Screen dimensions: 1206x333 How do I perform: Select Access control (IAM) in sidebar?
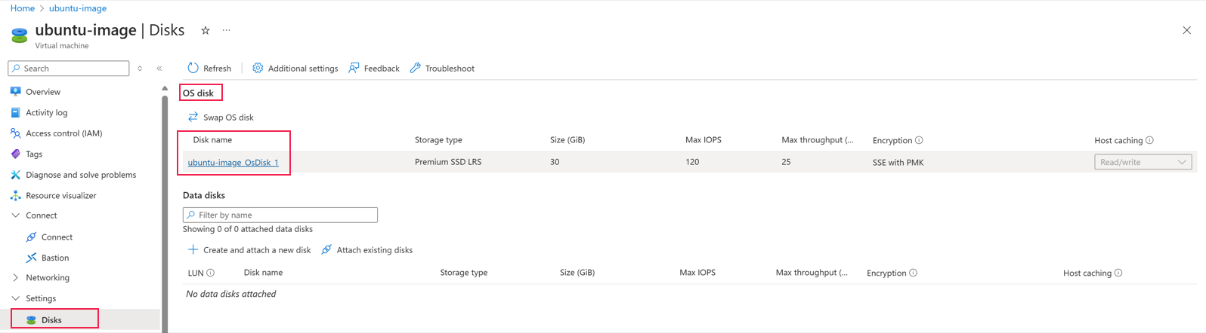(x=63, y=133)
